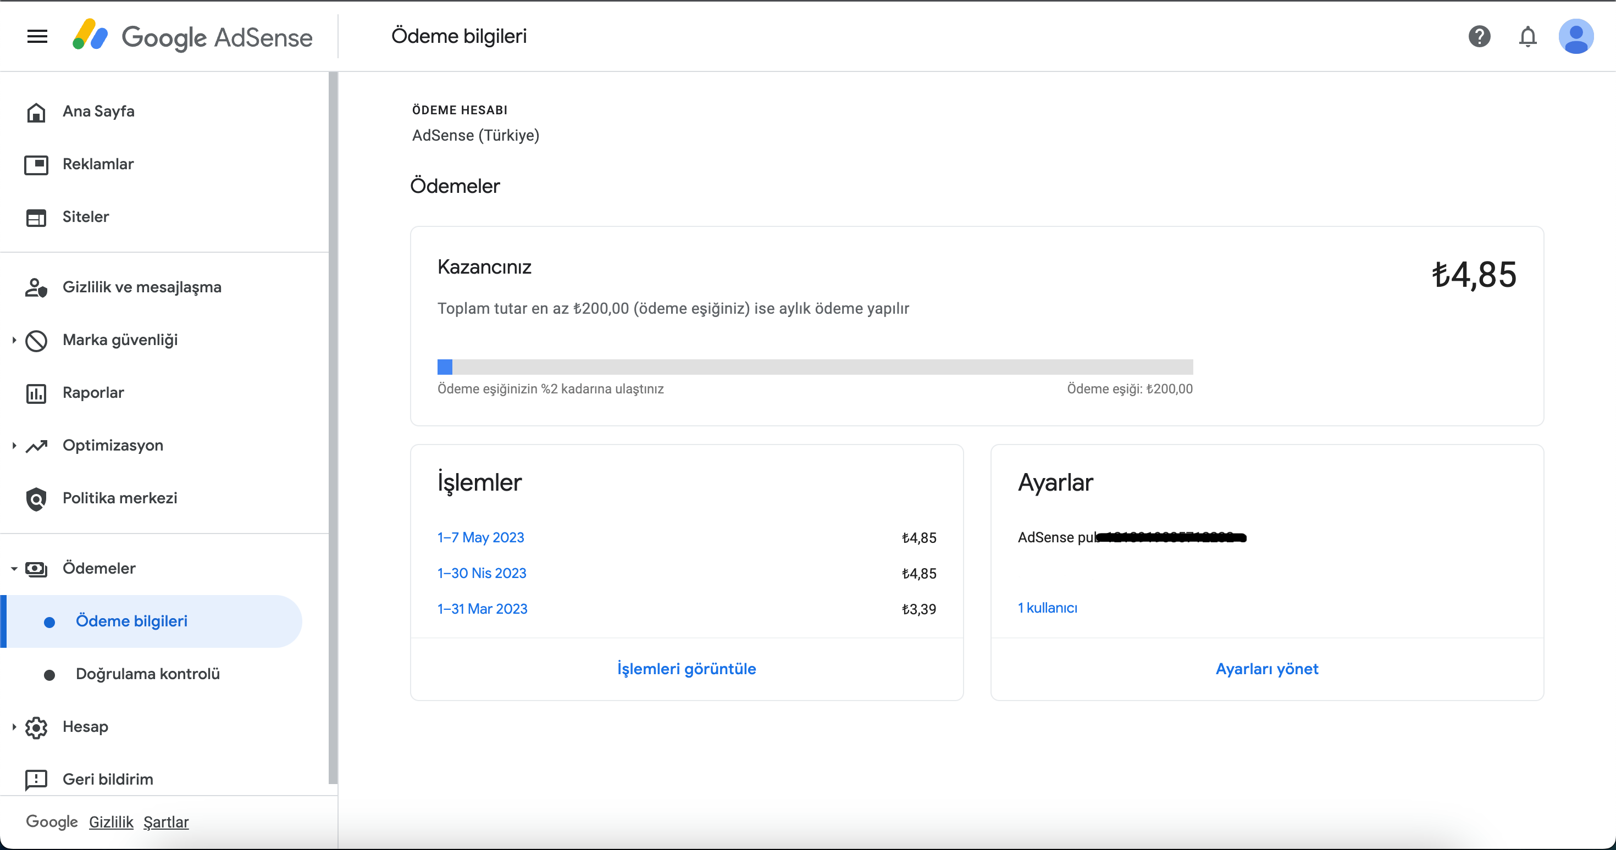Open Siteler in the sidebar

tap(86, 216)
